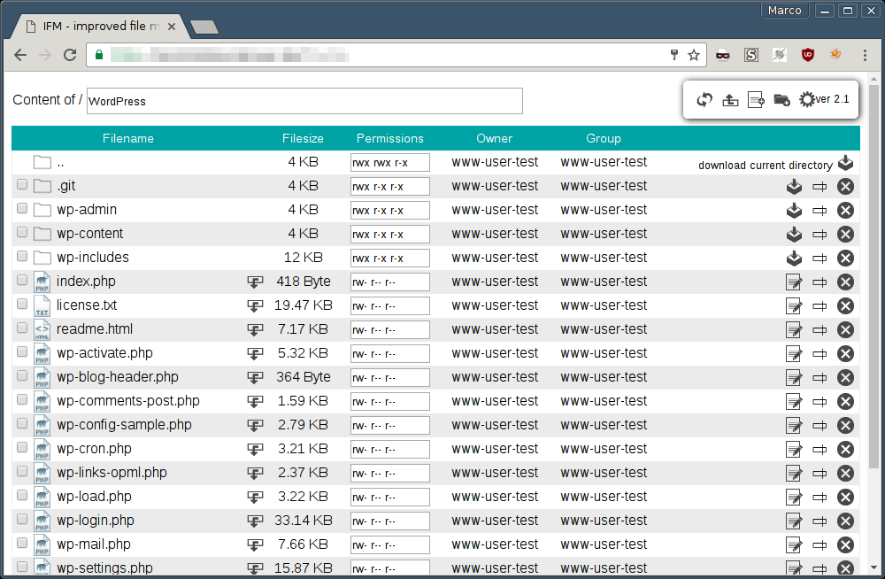
Task: Open the wp-admin folder
Action: pos(87,210)
